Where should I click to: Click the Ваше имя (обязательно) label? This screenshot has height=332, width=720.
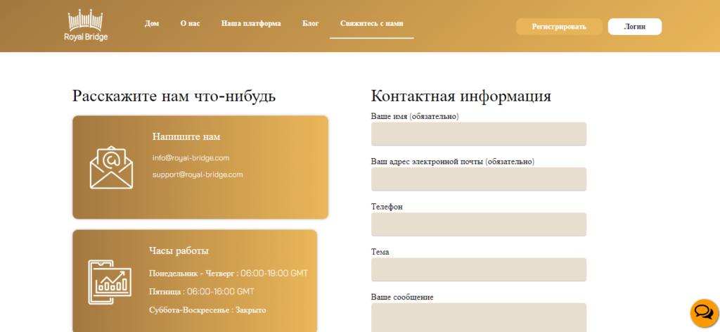point(415,117)
